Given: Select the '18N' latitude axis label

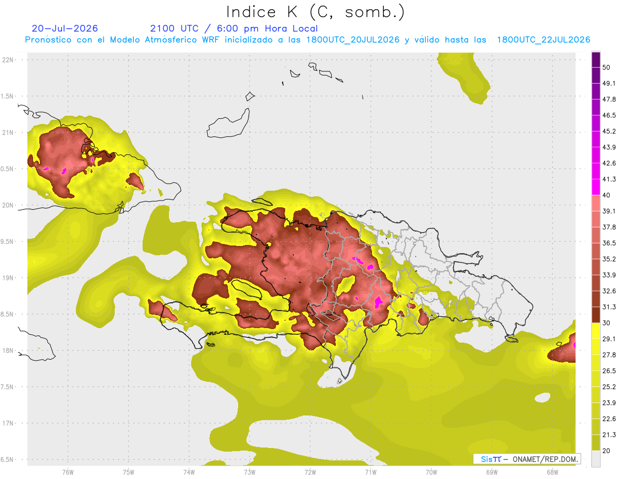Looking at the screenshot, I should click(8, 350).
